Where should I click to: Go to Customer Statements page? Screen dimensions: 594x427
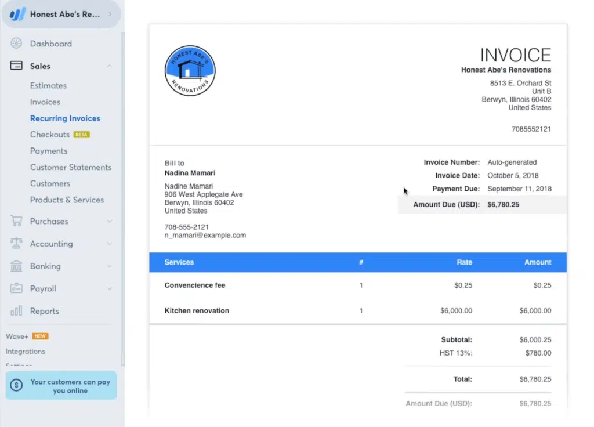(71, 167)
